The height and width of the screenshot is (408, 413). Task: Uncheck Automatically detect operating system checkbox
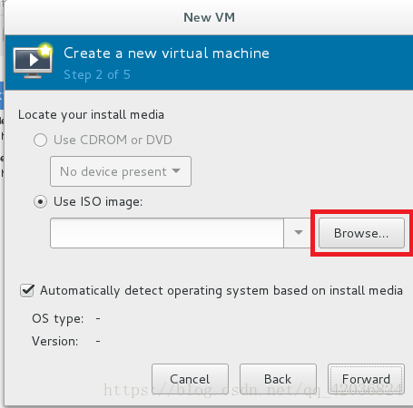(x=27, y=291)
